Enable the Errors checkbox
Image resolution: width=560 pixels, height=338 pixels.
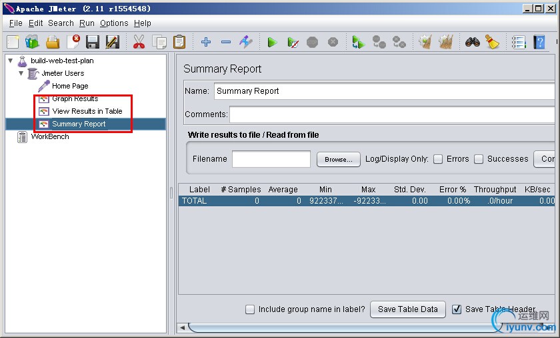(438, 159)
